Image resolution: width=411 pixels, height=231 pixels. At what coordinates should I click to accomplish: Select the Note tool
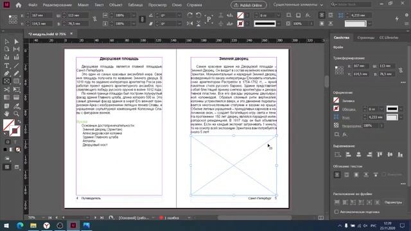7,106
